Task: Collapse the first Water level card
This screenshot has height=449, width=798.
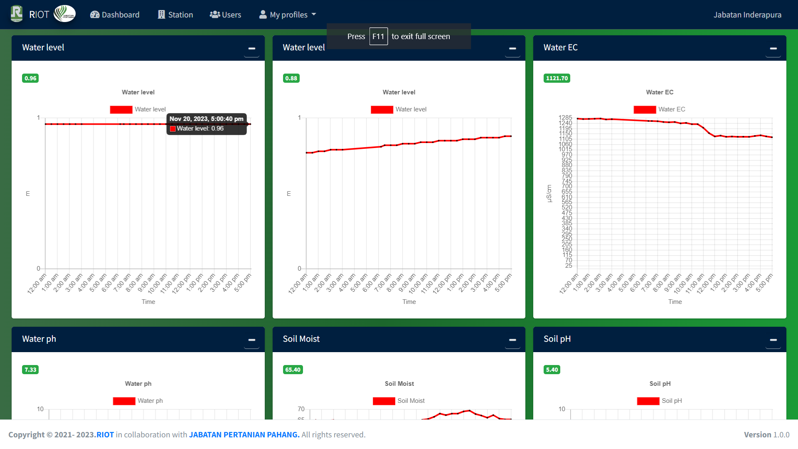Action: coord(251,49)
